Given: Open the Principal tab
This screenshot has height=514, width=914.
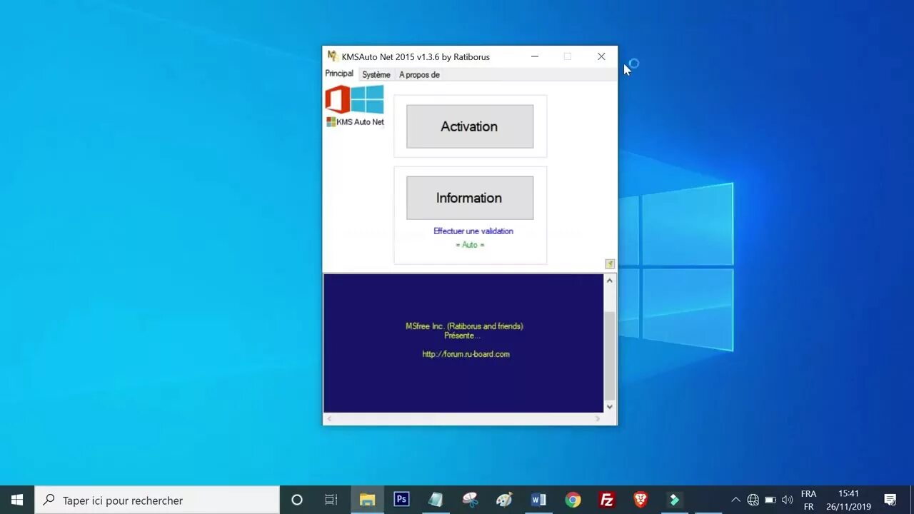Looking at the screenshot, I should point(339,74).
